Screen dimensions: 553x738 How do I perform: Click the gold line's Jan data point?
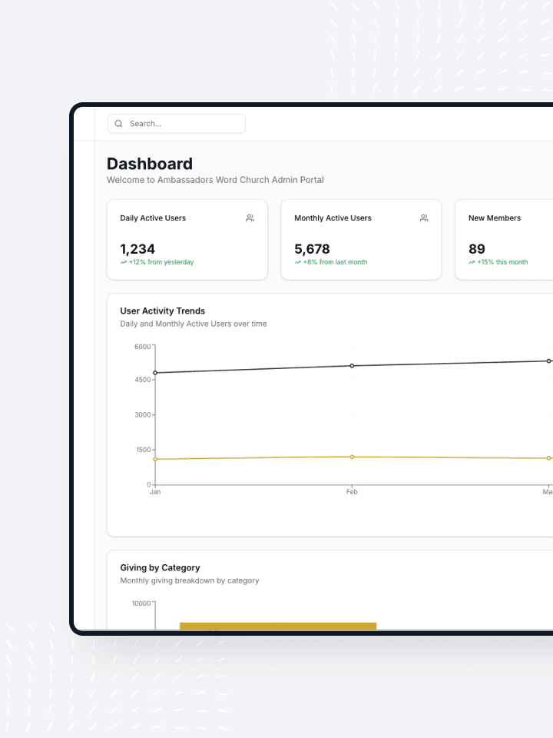[155, 459]
